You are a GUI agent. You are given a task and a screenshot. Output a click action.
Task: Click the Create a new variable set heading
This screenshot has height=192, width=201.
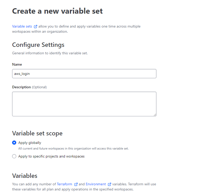57,11
